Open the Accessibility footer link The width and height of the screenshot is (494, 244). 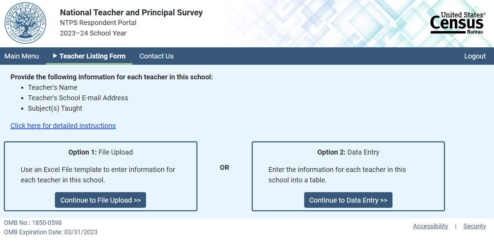(430, 226)
